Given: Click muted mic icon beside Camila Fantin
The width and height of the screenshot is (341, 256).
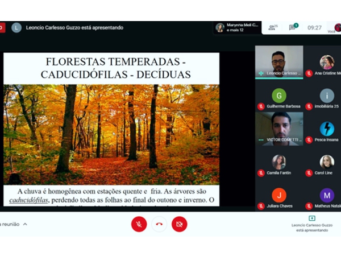Looking at the screenshot, I should click(261, 173).
